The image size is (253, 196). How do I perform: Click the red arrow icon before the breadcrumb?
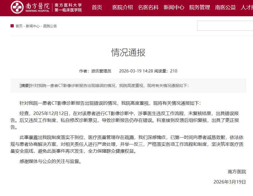pyautogui.click(x=12, y=26)
